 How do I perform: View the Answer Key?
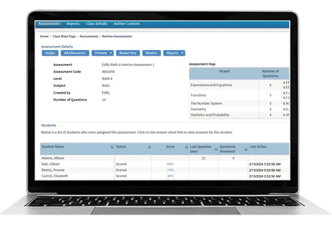pos(127,53)
